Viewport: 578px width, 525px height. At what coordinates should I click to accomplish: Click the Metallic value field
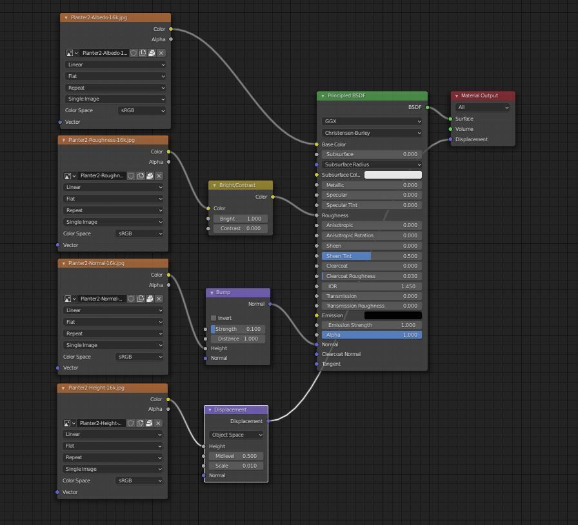click(x=372, y=185)
